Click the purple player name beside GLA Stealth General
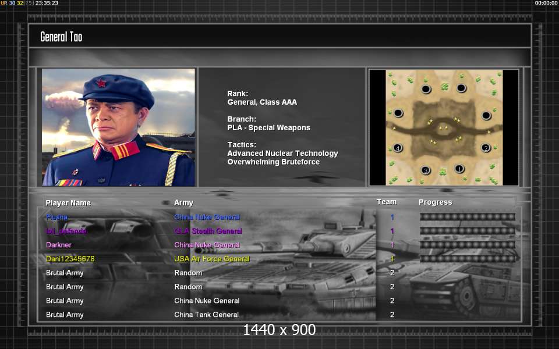The height and width of the screenshot is (349, 559). click(x=66, y=231)
